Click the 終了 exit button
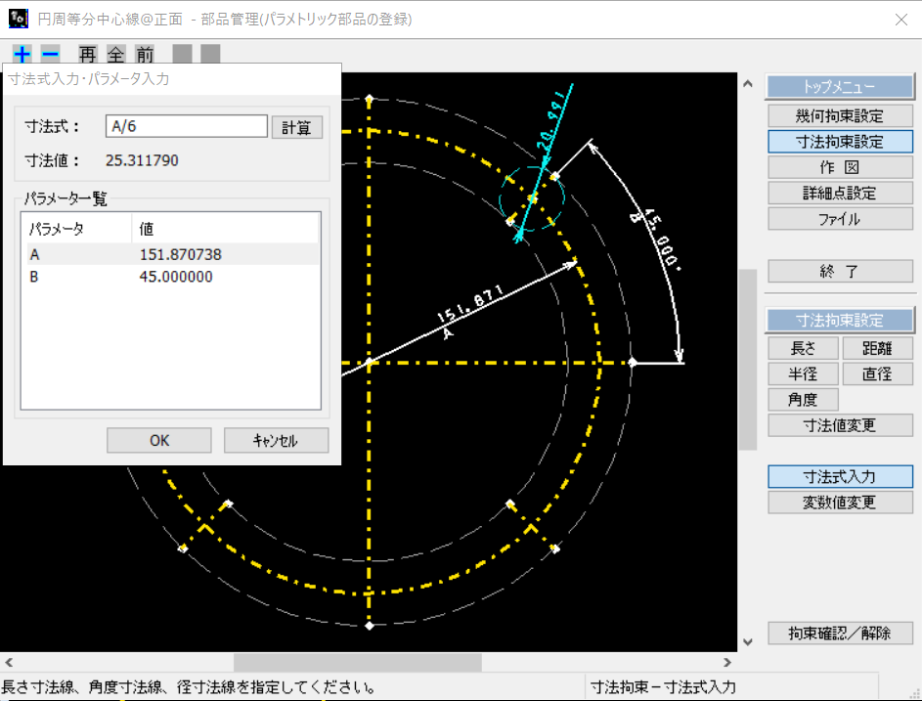The height and width of the screenshot is (701, 922). (x=840, y=271)
